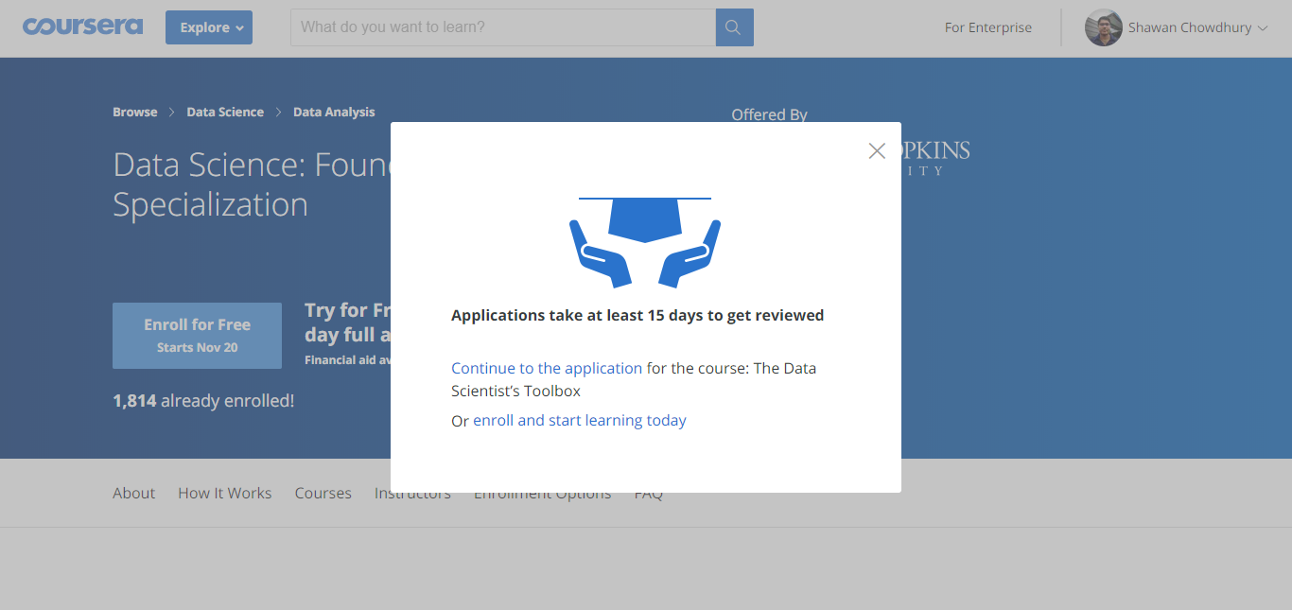Open the Data Analysis breadcrumb
The width and height of the screenshot is (1292, 610).
pyautogui.click(x=334, y=112)
